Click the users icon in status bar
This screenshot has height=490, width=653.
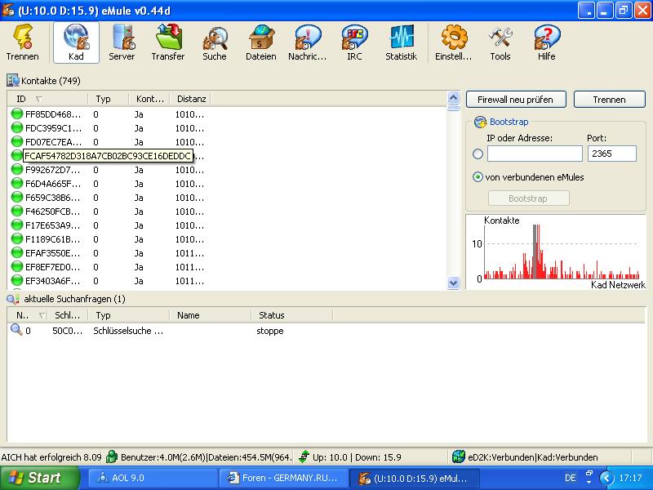click(112, 457)
